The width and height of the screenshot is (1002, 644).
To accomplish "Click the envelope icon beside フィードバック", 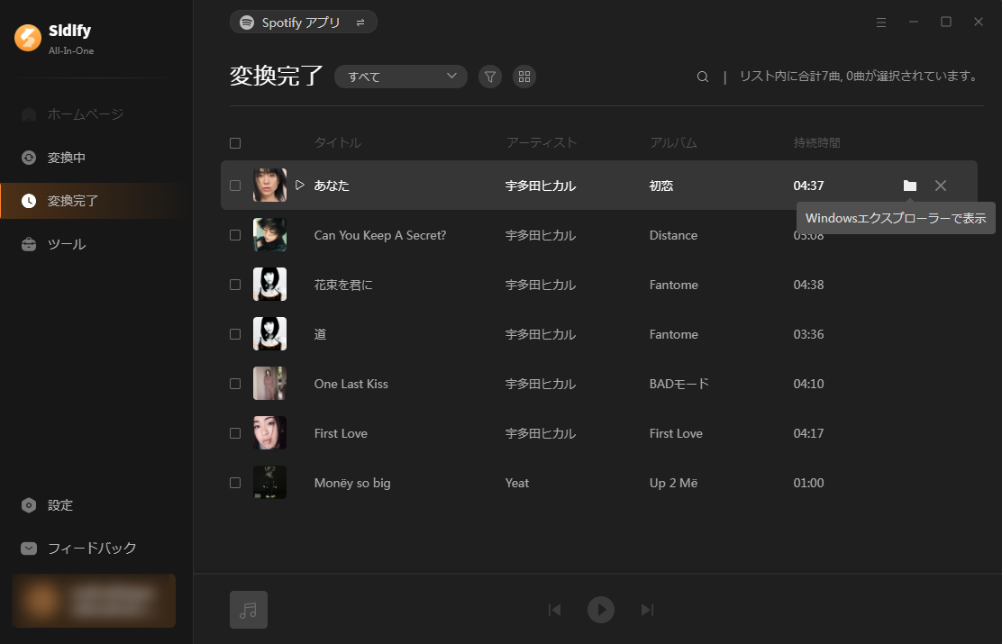I will pyautogui.click(x=29, y=549).
